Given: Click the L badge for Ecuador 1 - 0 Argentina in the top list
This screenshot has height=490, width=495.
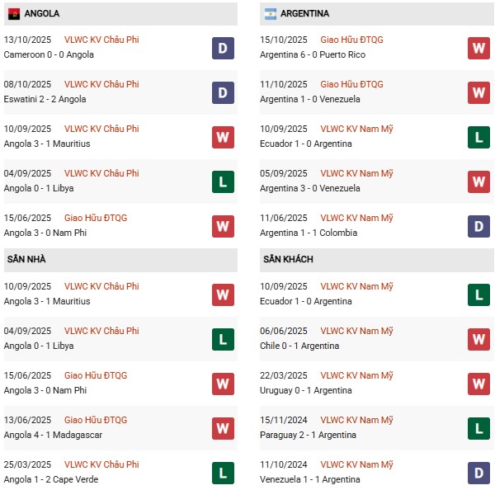Looking at the screenshot, I should [x=478, y=137].
